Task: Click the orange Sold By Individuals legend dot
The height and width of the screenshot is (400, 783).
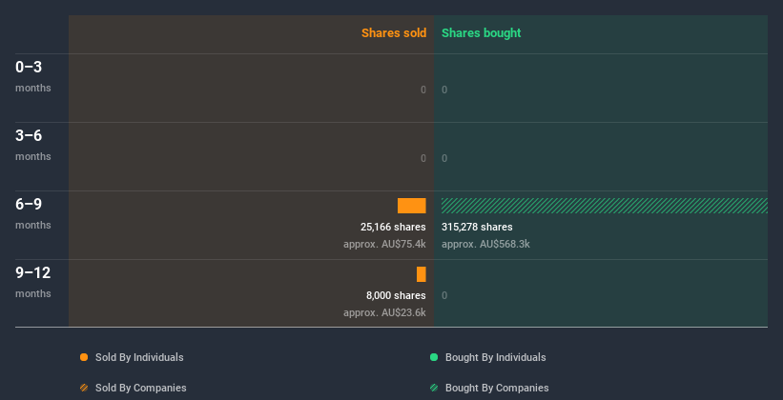Action: [84, 357]
